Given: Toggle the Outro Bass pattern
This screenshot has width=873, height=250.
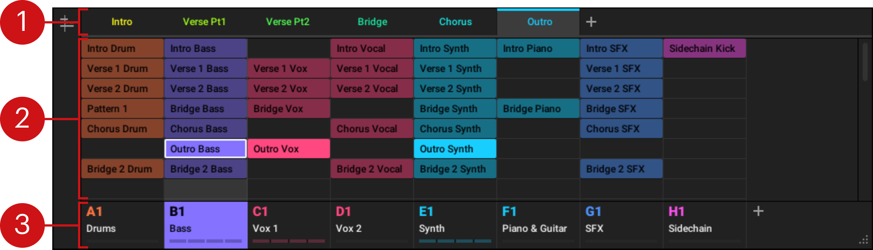Looking at the screenshot, I should (205, 149).
